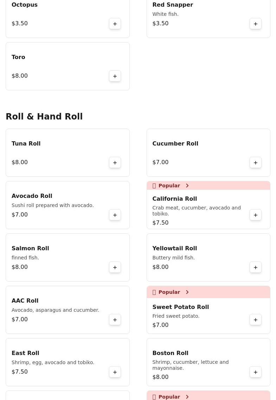Image resolution: width=276 pixels, height=400 pixels.
Task: Add Boston Roll to cart
Action: click(256, 372)
